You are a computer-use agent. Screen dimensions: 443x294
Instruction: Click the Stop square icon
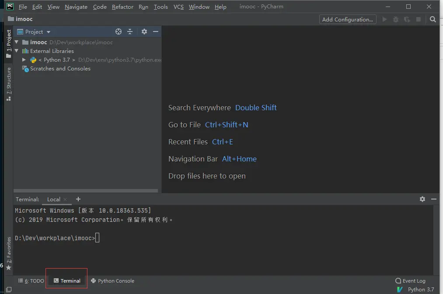coord(419,19)
